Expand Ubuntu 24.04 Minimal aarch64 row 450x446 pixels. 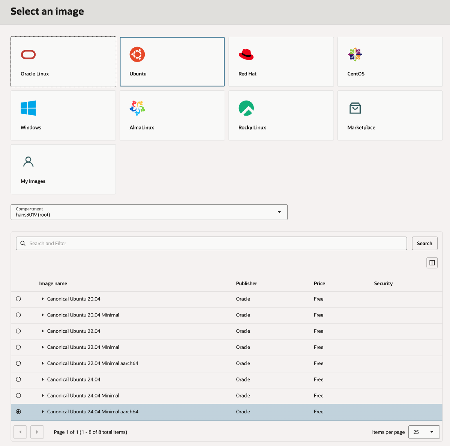point(43,412)
